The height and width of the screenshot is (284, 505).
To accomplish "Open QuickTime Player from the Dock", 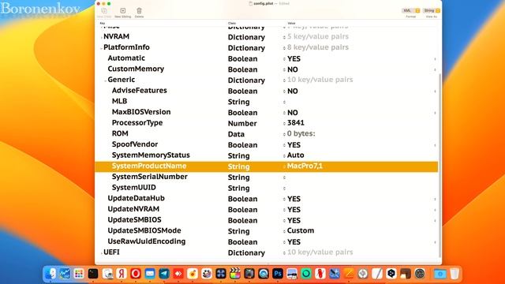I will tap(264, 274).
